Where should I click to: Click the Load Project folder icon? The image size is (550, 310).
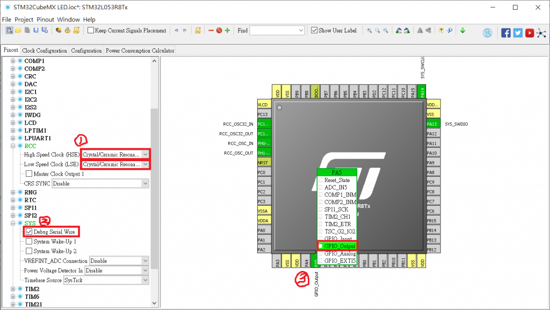[x=18, y=31]
